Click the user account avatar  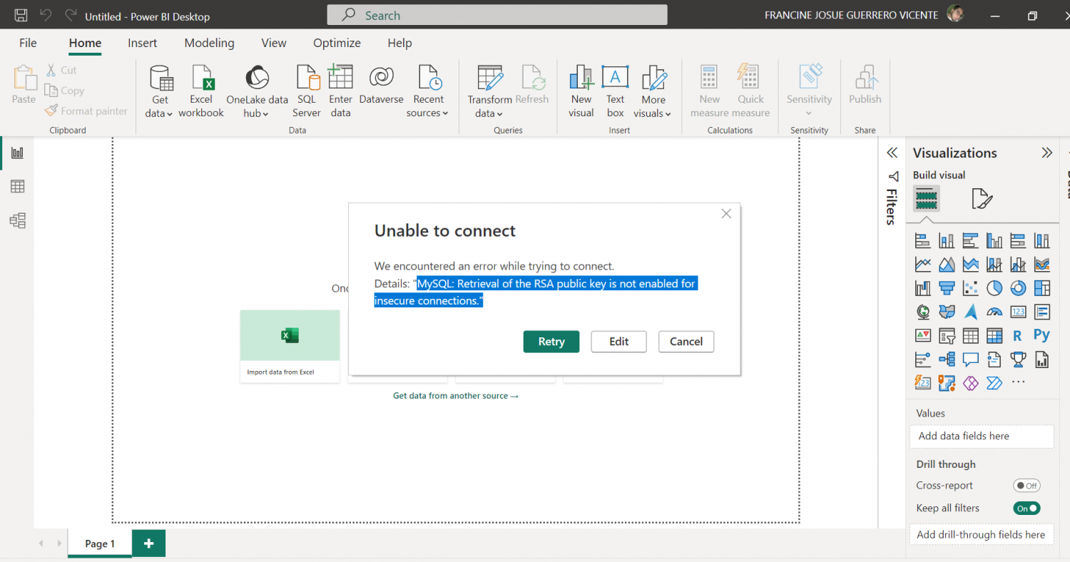pos(955,15)
